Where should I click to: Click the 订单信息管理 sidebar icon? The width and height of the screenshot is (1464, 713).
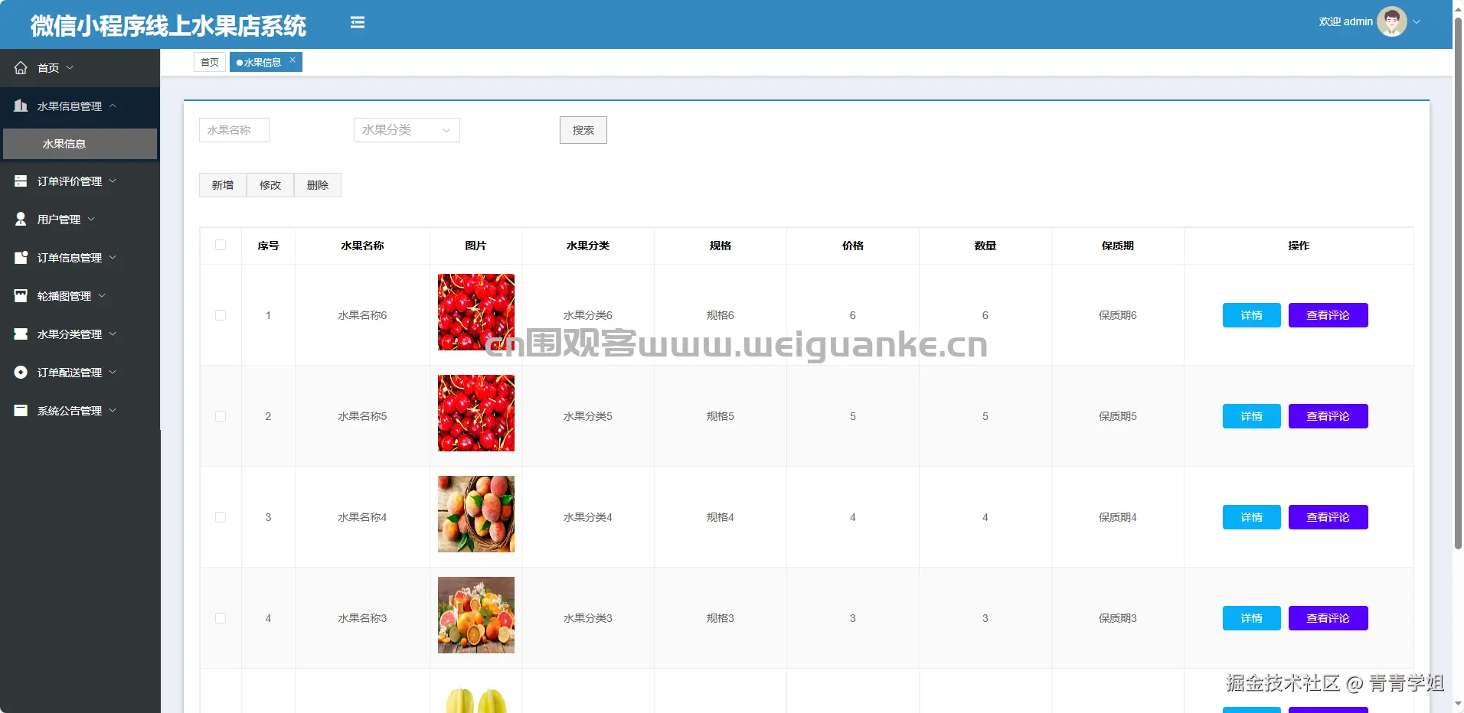[x=21, y=258]
